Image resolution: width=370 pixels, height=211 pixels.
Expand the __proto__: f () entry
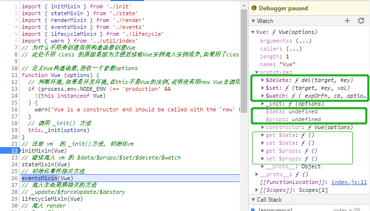tap(256, 175)
